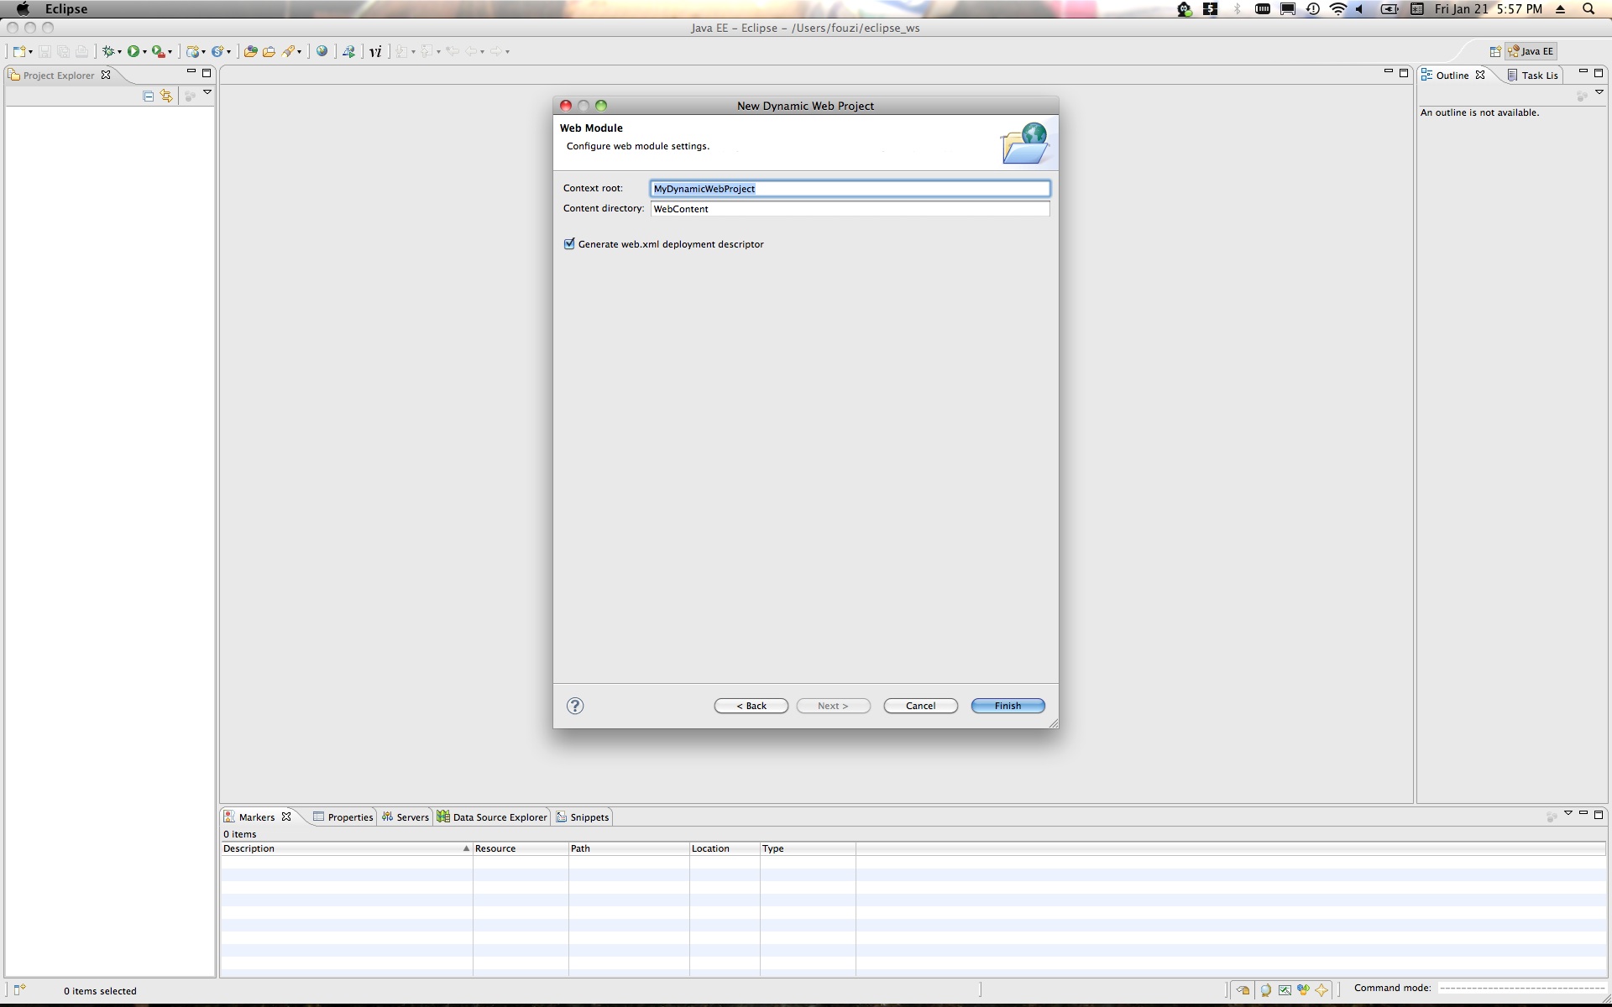
Task: Open the Outline view menu triangle
Action: (x=1599, y=92)
